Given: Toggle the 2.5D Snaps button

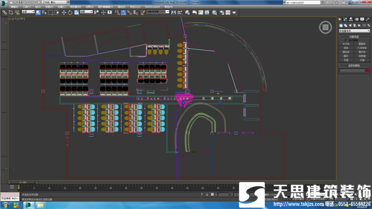Looking at the screenshot, I should (118, 13).
